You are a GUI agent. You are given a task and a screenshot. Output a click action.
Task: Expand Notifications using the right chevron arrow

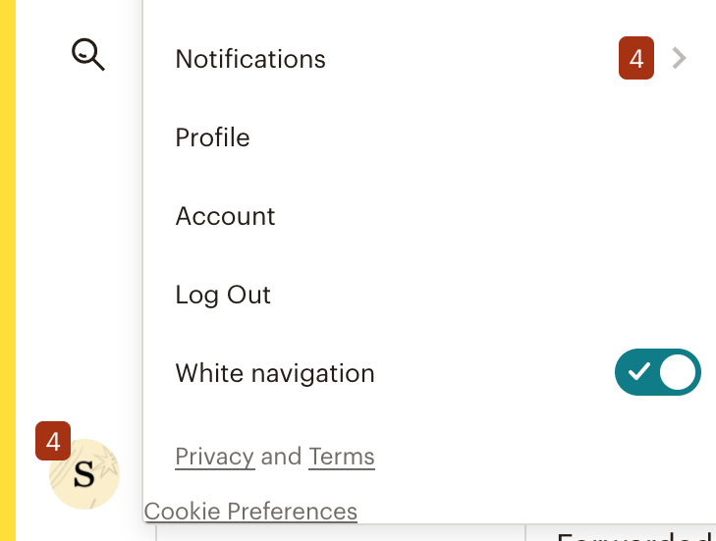pos(679,59)
